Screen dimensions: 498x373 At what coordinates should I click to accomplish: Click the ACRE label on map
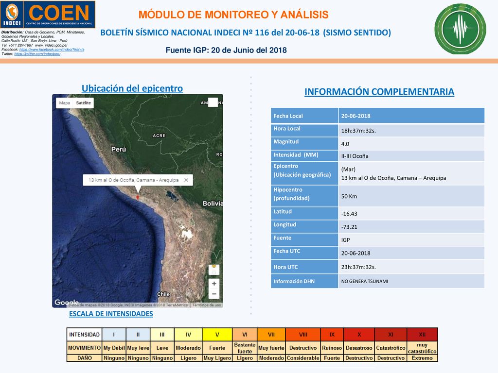pyautogui.click(x=159, y=136)
